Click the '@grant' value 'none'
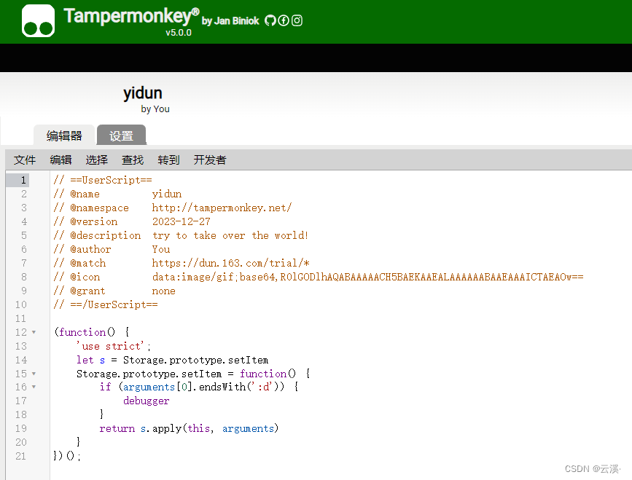 pyautogui.click(x=163, y=291)
